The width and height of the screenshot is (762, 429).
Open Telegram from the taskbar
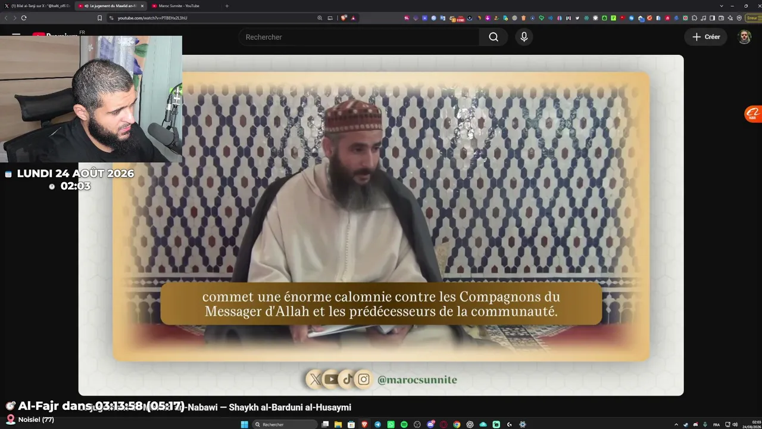tap(377, 424)
